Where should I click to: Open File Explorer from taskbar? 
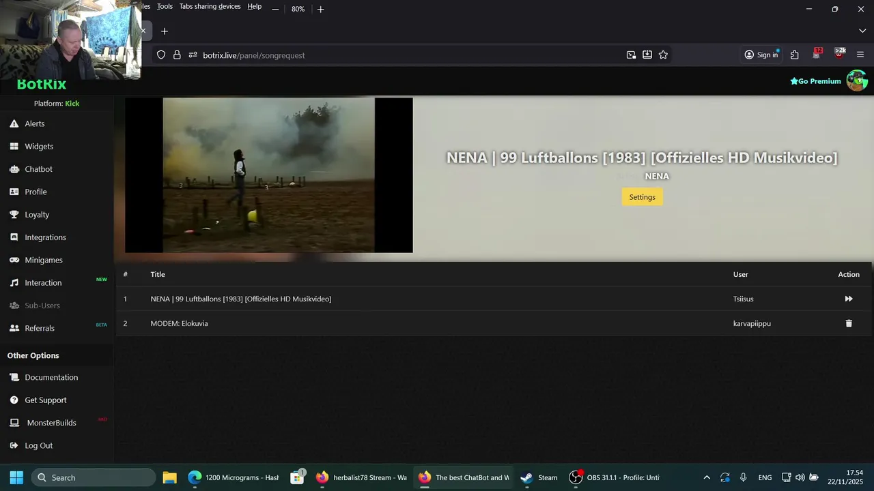click(x=170, y=477)
